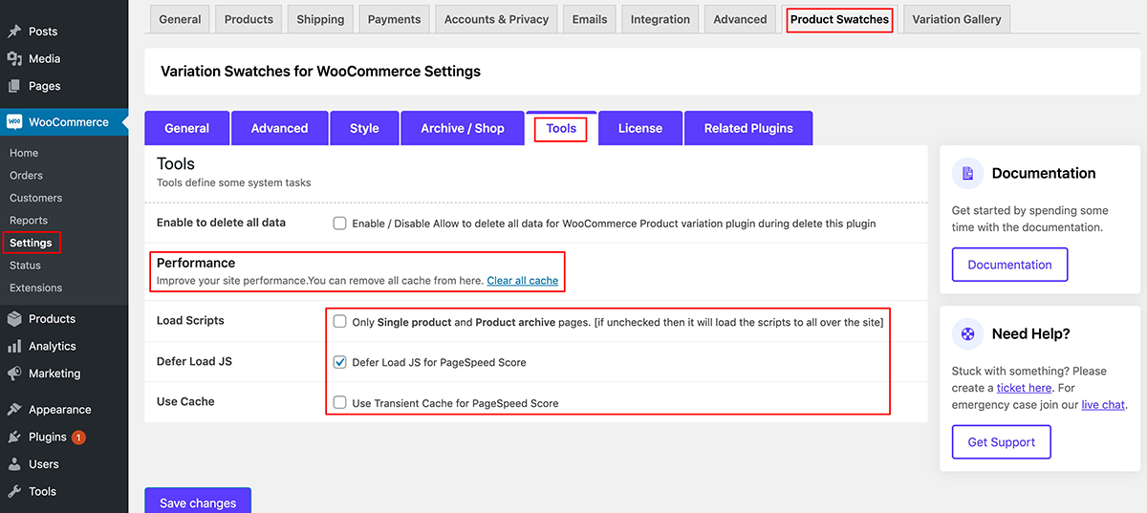This screenshot has width=1147, height=513.
Task: Open the live chat link
Action: pyautogui.click(x=1103, y=405)
